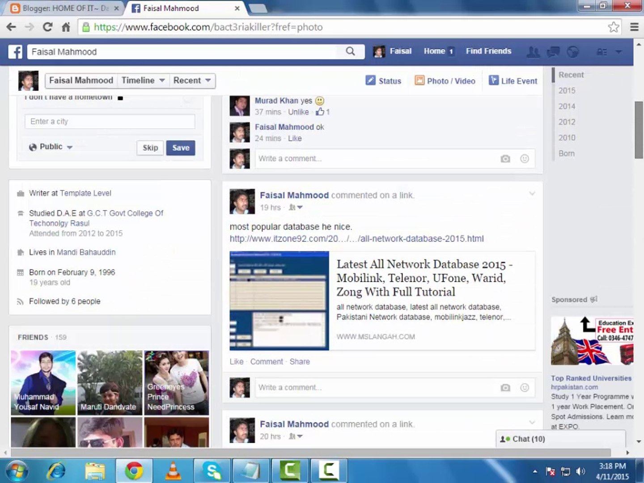
Task: Open emoji picker on 19 hrs post comment
Action: (x=525, y=388)
